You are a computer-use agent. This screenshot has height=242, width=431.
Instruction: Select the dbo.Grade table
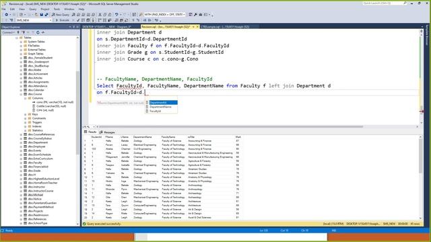click(x=34, y=171)
